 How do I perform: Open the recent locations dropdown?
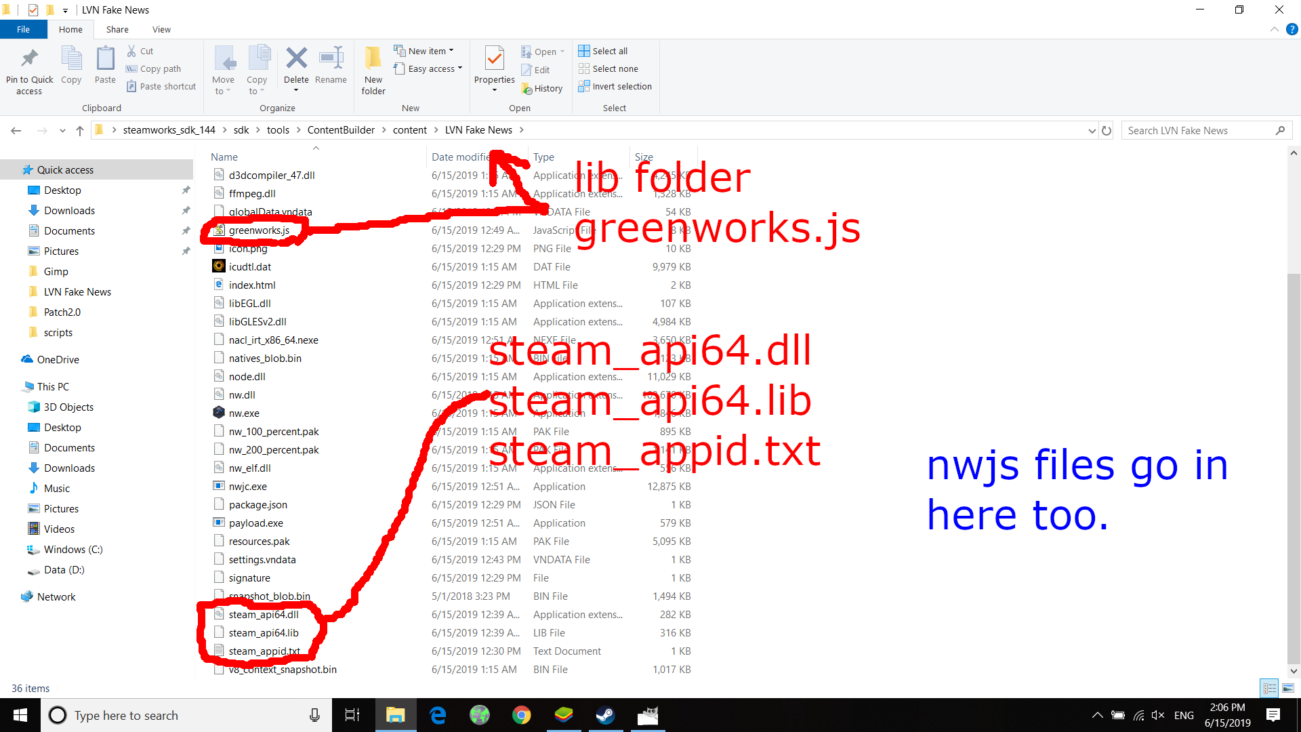(62, 130)
